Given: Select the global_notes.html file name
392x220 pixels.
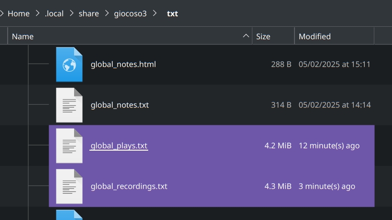Looking at the screenshot, I should tap(123, 65).
